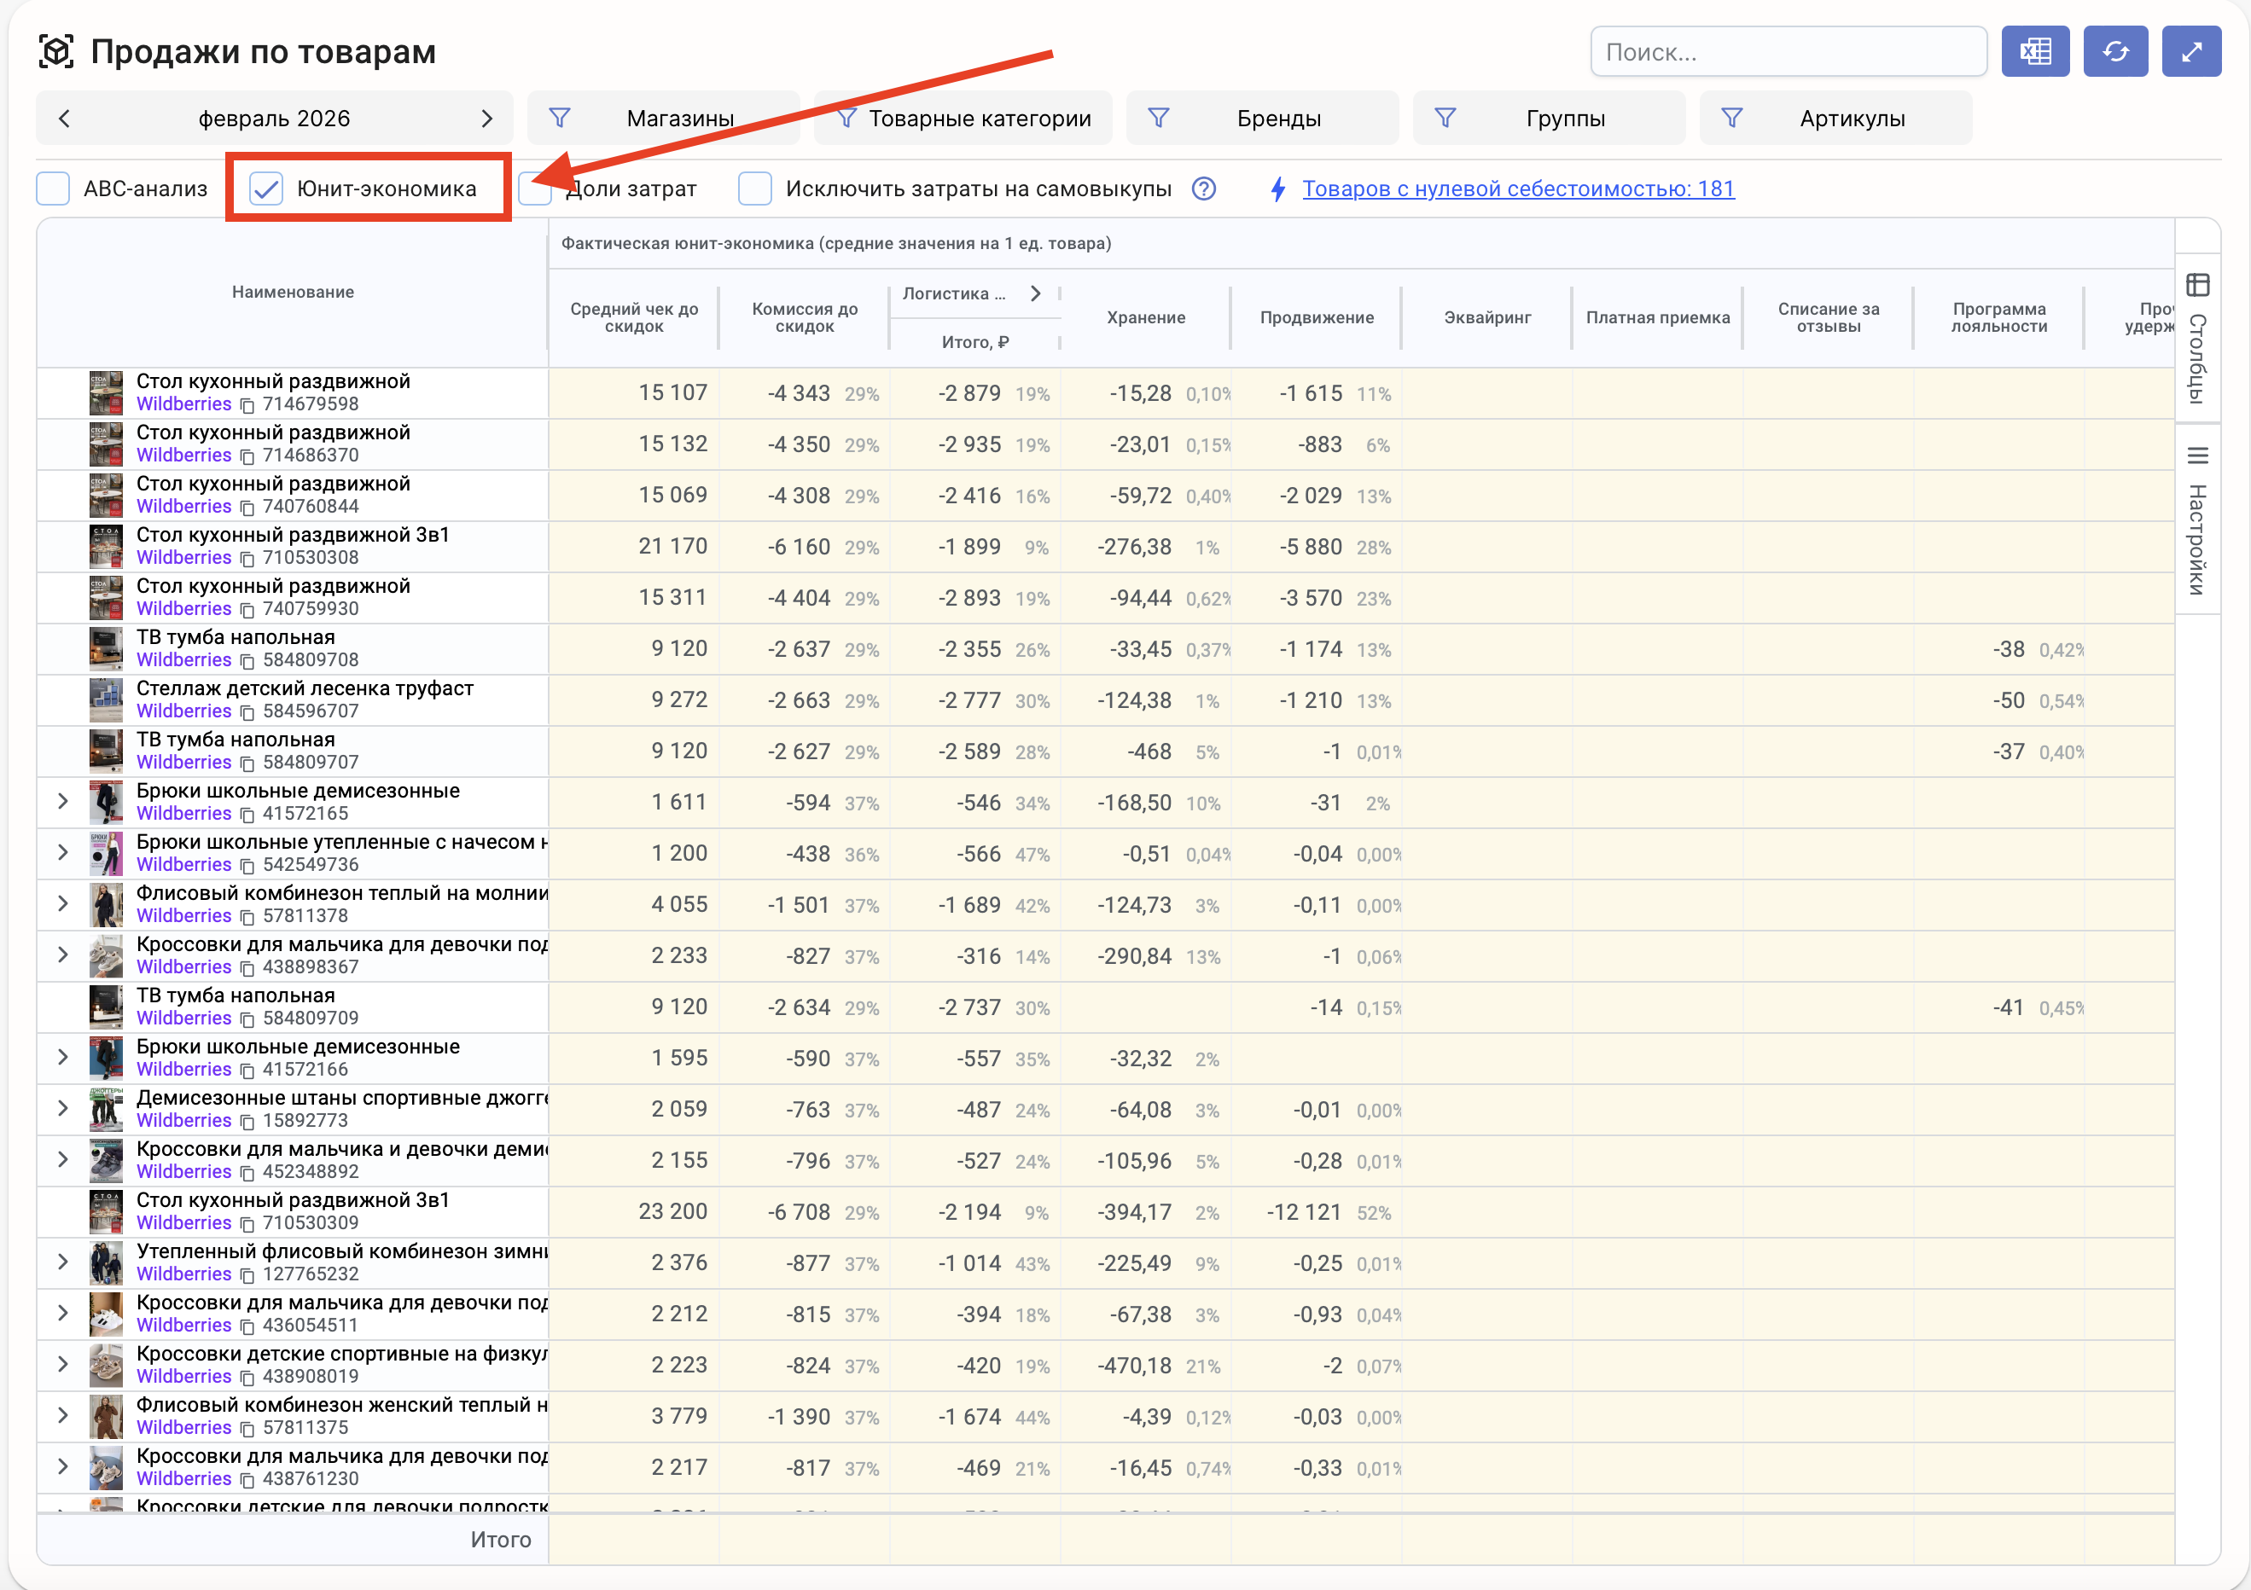The height and width of the screenshot is (1590, 2251).
Task: Click the Excel export icon button
Action: (2034, 52)
